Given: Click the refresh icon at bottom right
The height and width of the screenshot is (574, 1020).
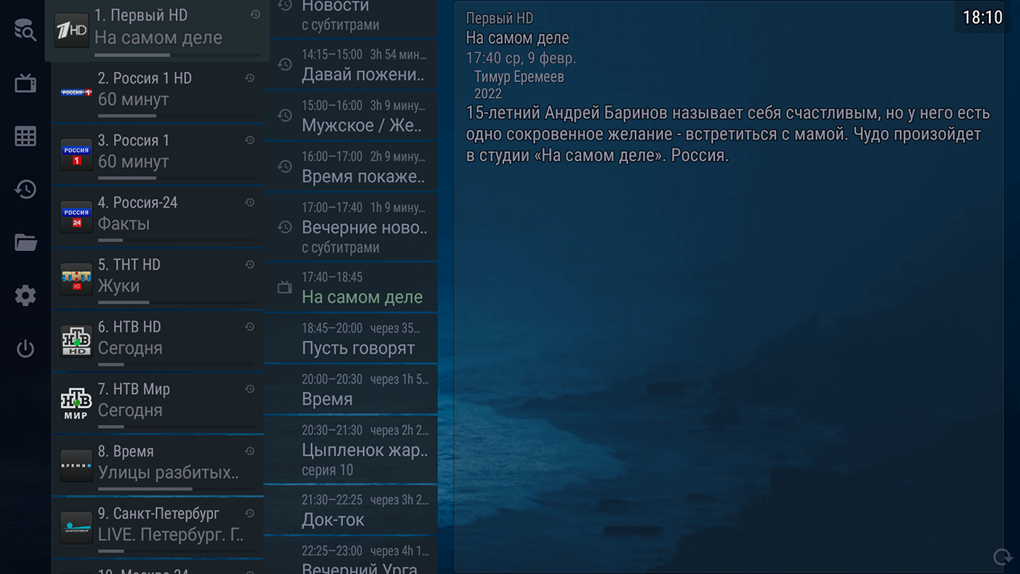Looking at the screenshot, I should pos(1002,557).
